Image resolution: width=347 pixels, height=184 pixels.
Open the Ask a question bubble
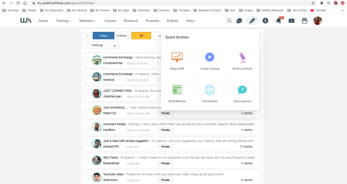[x=242, y=90]
